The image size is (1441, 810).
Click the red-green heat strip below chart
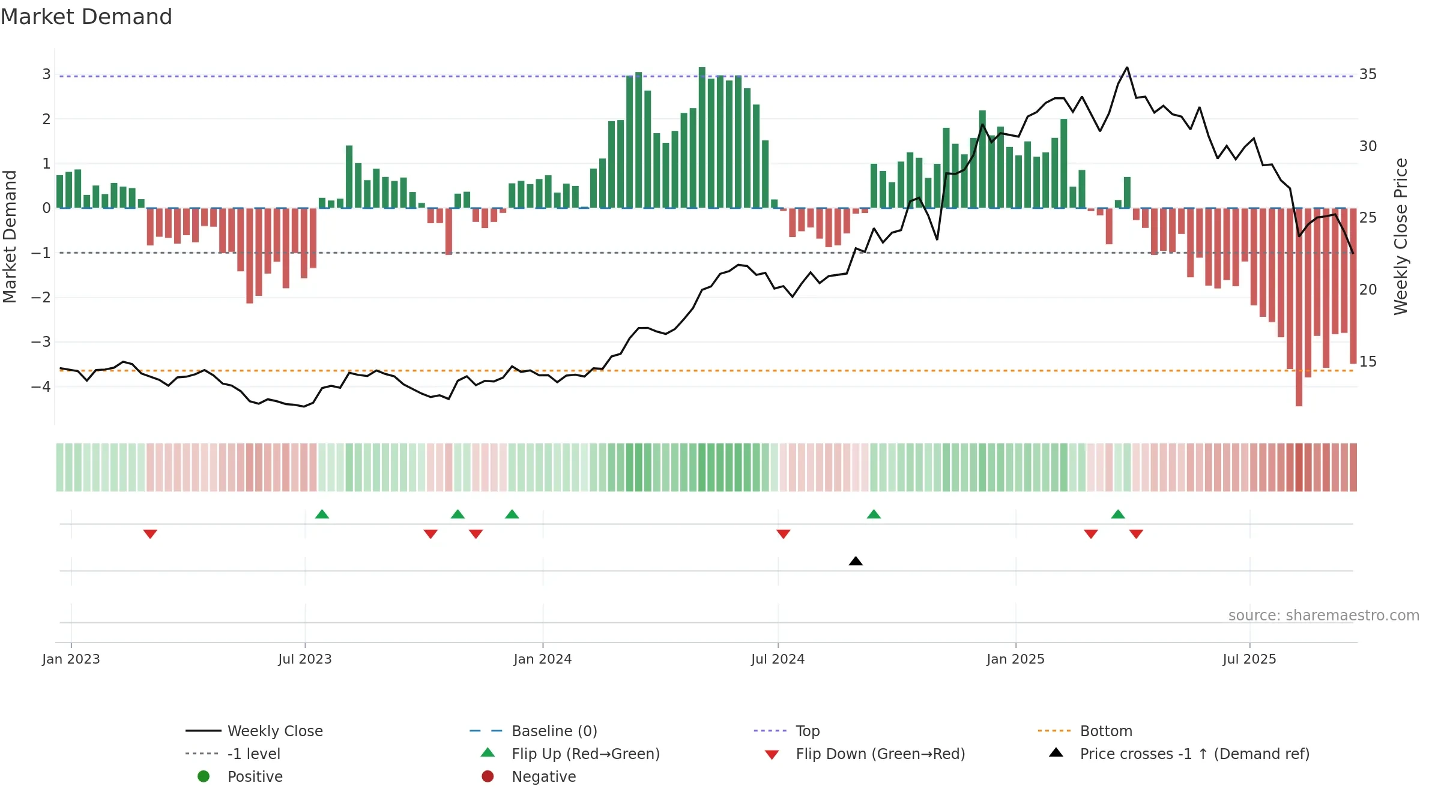point(707,467)
